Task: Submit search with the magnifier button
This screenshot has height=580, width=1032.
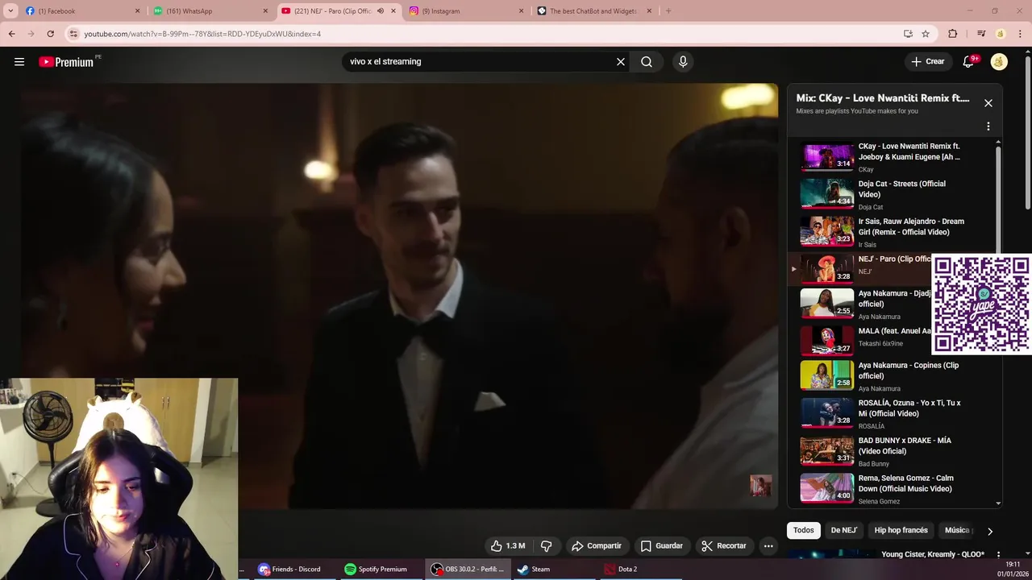Action: (647, 62)
